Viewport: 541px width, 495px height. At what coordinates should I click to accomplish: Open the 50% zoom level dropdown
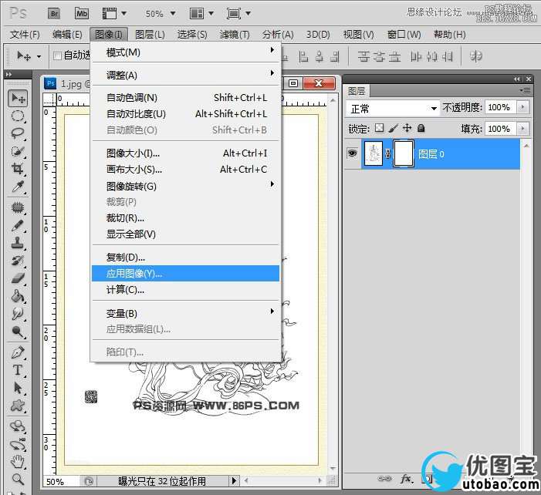[161, 13]
